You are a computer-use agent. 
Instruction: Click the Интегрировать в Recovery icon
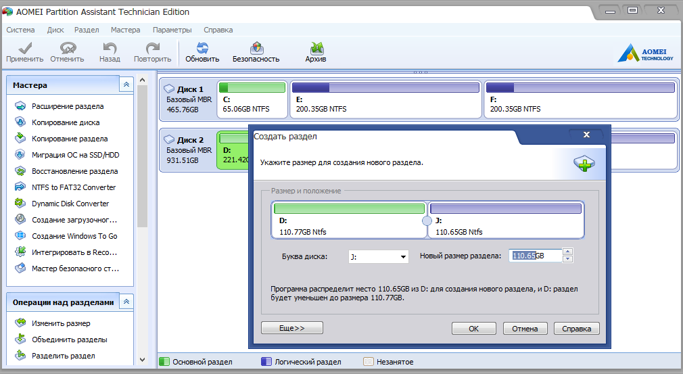(20, 252)
